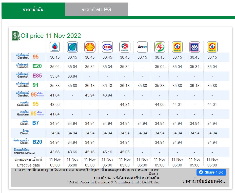Click the Esso brand logo

coord(107,47)
